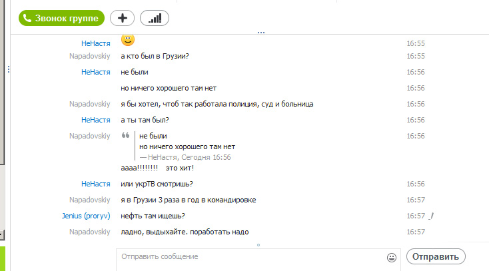
Task: Select message 'нефть там ищешь?'
Action: click(x=153, y=216)
